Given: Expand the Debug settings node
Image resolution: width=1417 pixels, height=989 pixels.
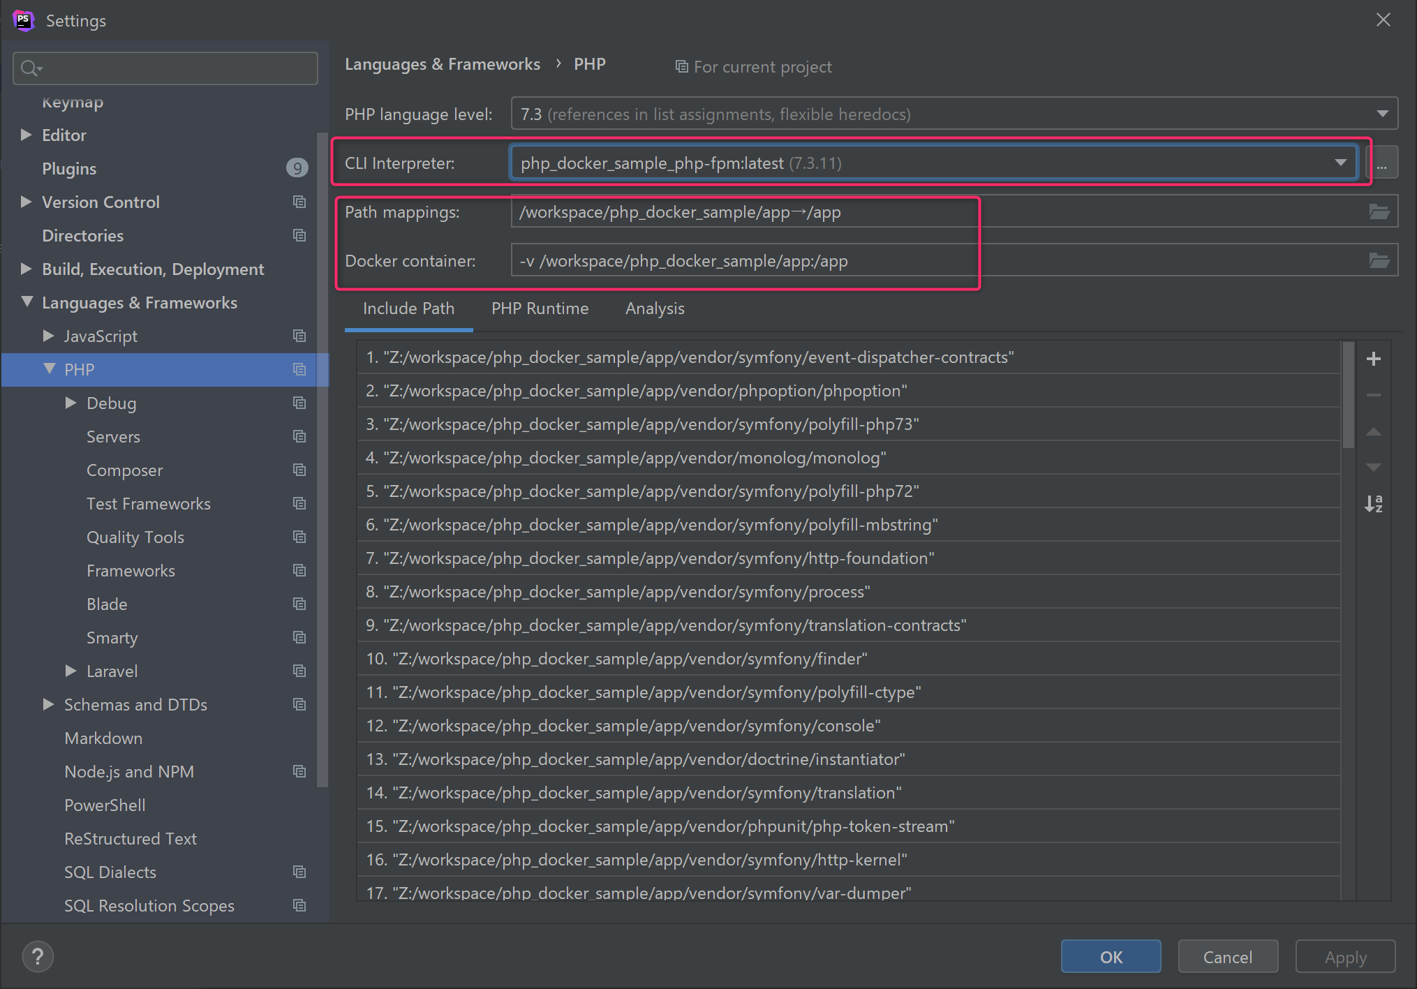Looking at the screenshot, I should tap(70, 403).
